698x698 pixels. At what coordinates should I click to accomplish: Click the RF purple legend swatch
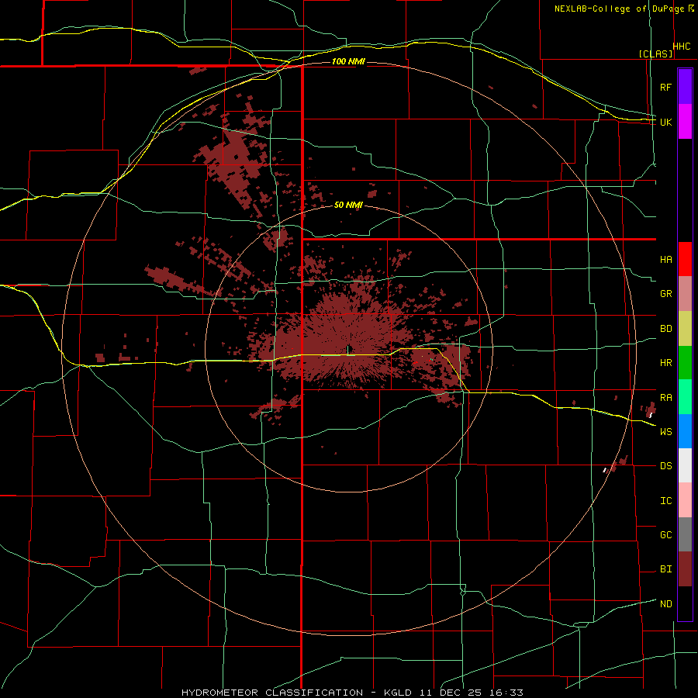pos(685,87)
